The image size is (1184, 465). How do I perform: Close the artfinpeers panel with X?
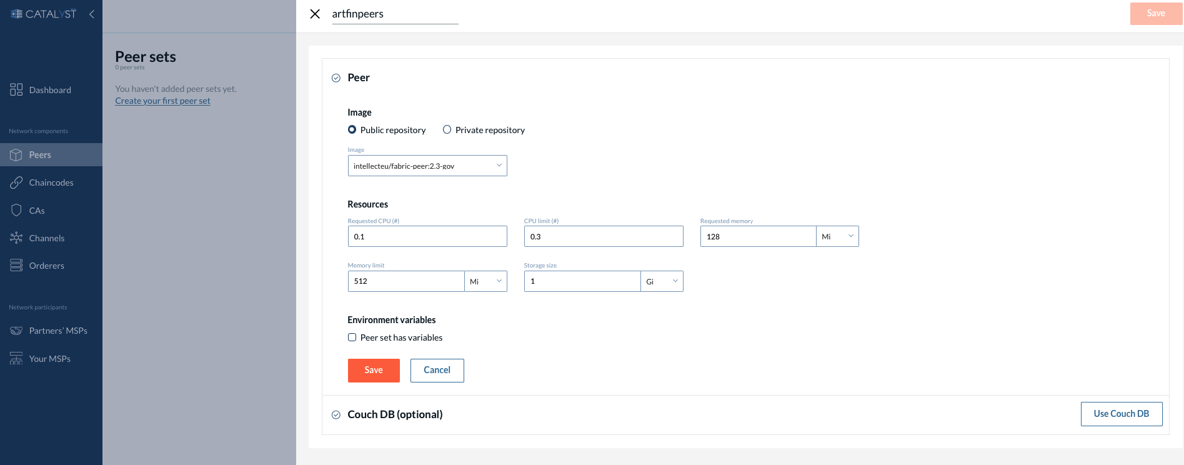(x=315, y=14)
